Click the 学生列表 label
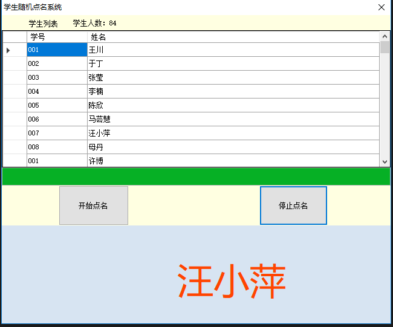 [43, 24]
